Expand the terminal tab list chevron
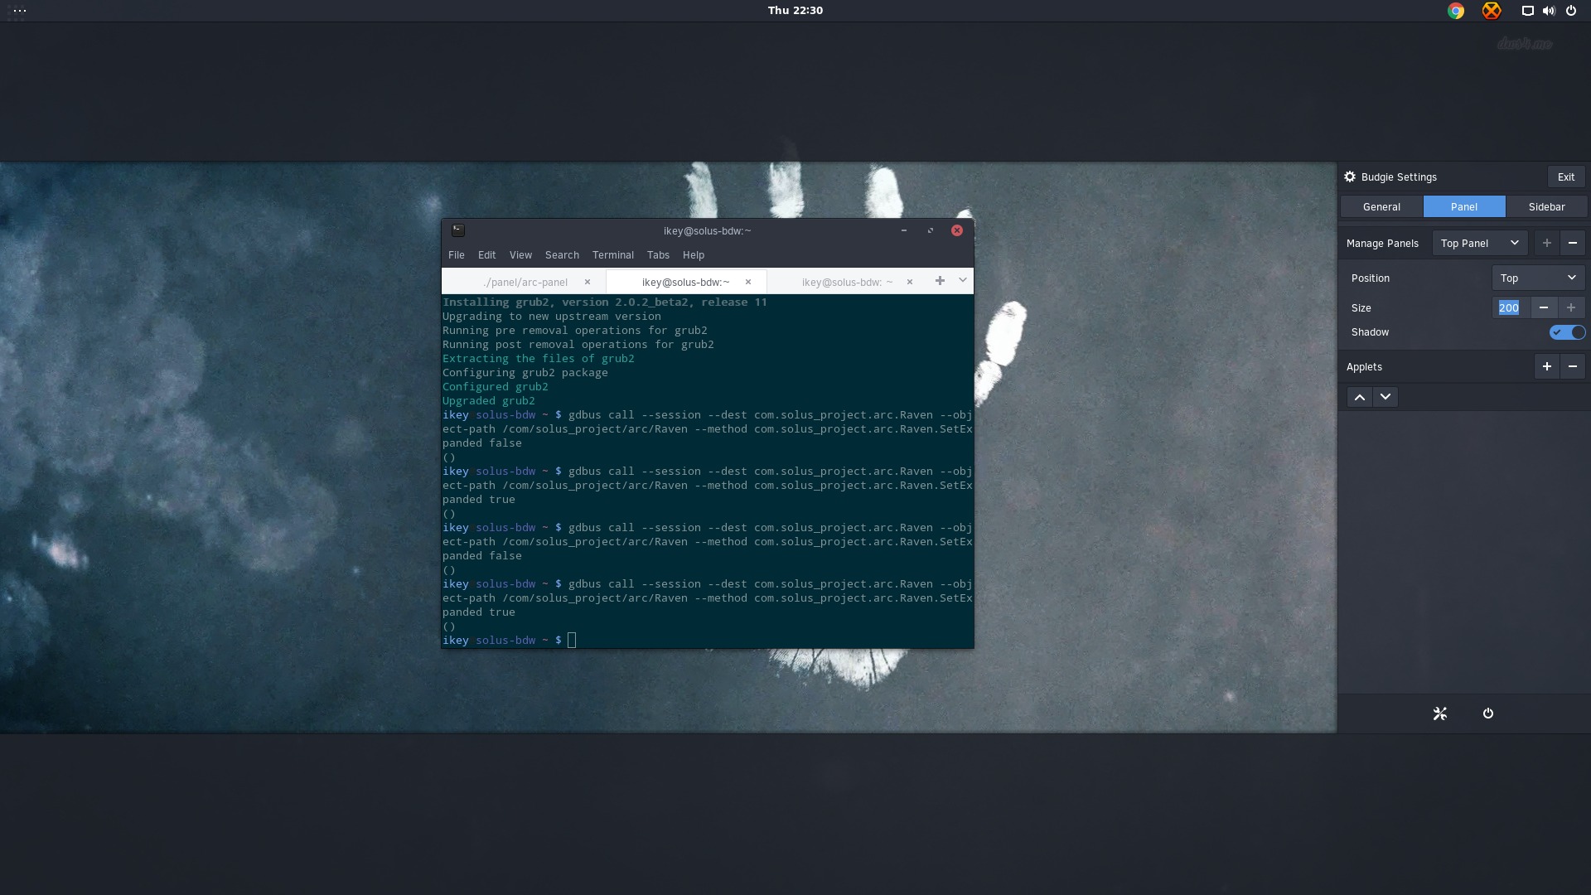The width and height of the screenshot is (1591, 895). (x=963, y=281)
